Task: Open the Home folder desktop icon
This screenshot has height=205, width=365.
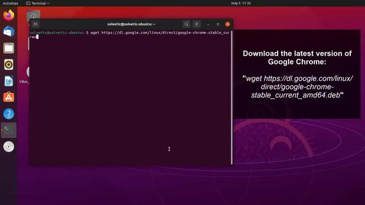Action: click(x=33, y=16)
